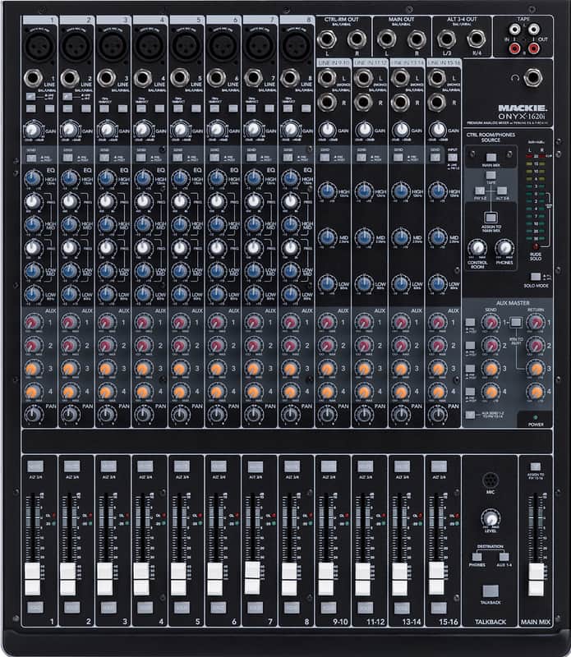Click the channel 9-10 GAIN knob
The image size is (571, 657).
click(x=328, y=129)
